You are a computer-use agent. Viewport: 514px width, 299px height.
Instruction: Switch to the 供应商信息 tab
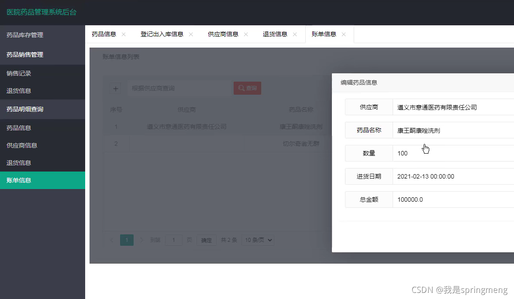coord(223,34)
